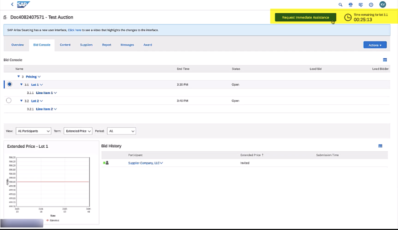398x230 pixels.
Task: Switch to the Suppliers tab
Action: point(86,45)
